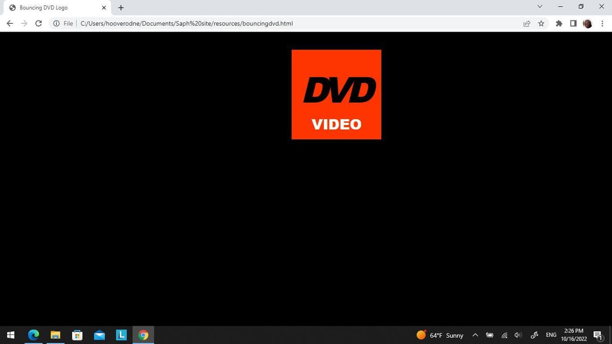Close the Chrome window
Image resolution: width=612 pixels, height=344 pixels.
click(601, 7)
